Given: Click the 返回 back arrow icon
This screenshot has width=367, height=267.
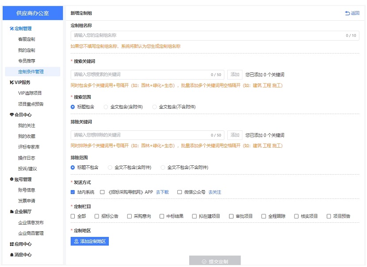Looking at the screenshot, I should tap(348, 13).
